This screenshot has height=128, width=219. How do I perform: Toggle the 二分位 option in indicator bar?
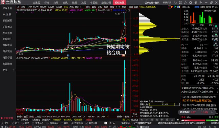pyautogui.click(x=38, y=116)
